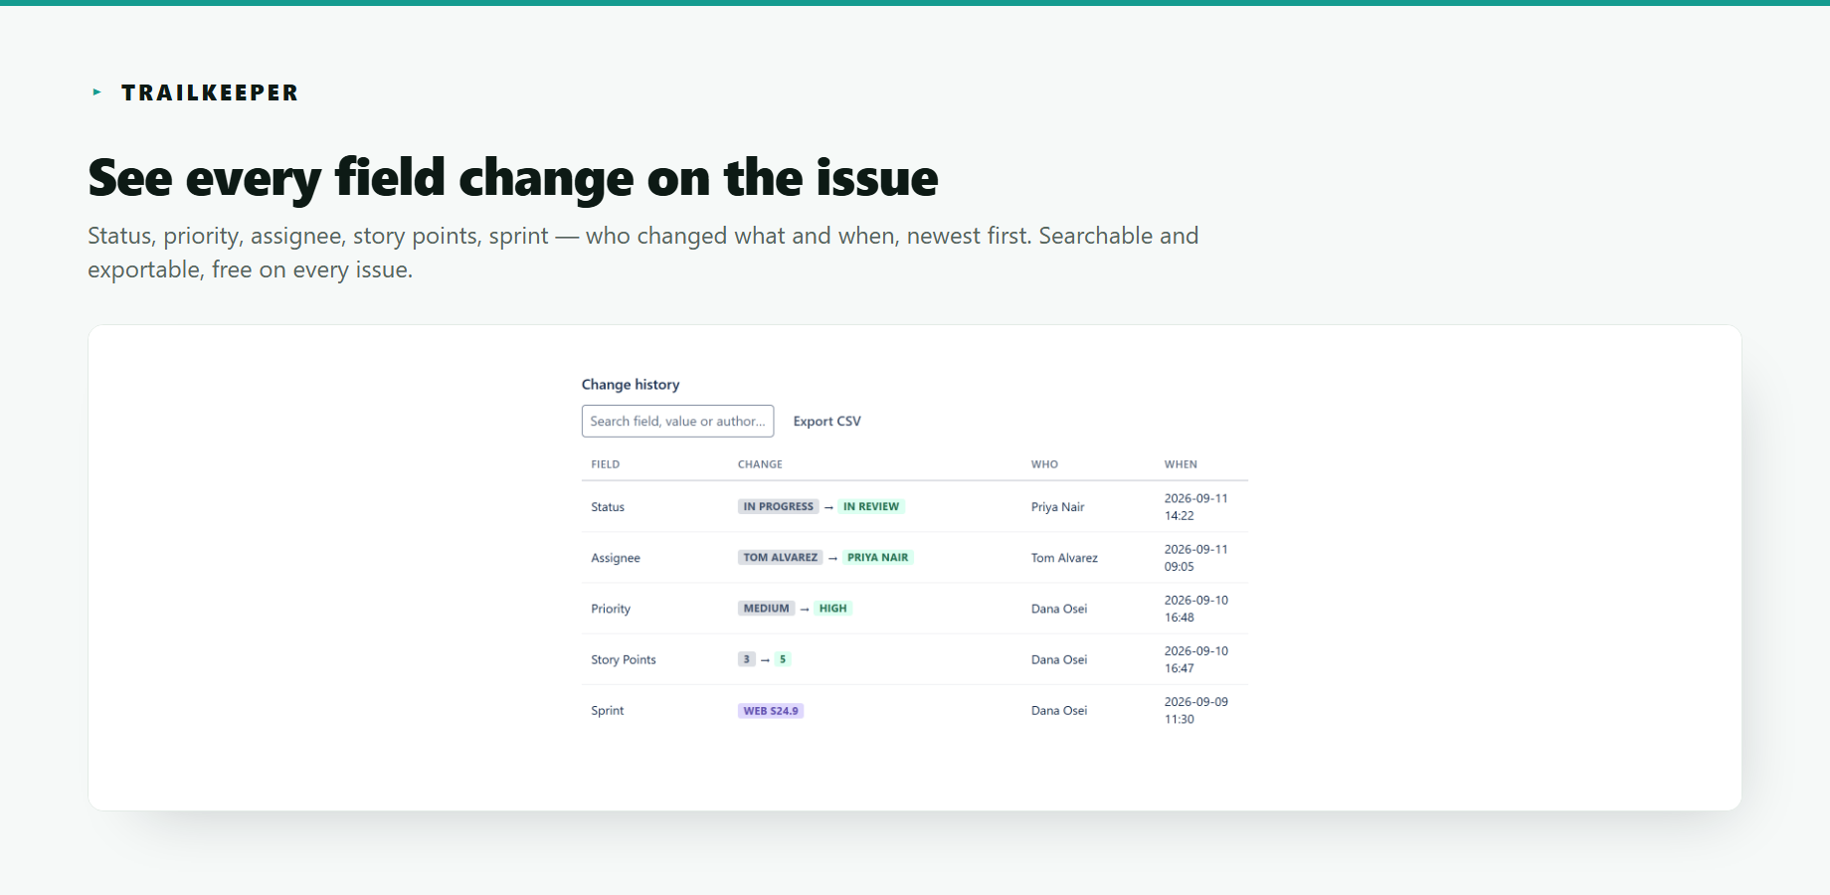Screen dimensions: 1830x895
Task: Click Dana Osei on the Story Points row
Action: click(x=1059, y=659)
